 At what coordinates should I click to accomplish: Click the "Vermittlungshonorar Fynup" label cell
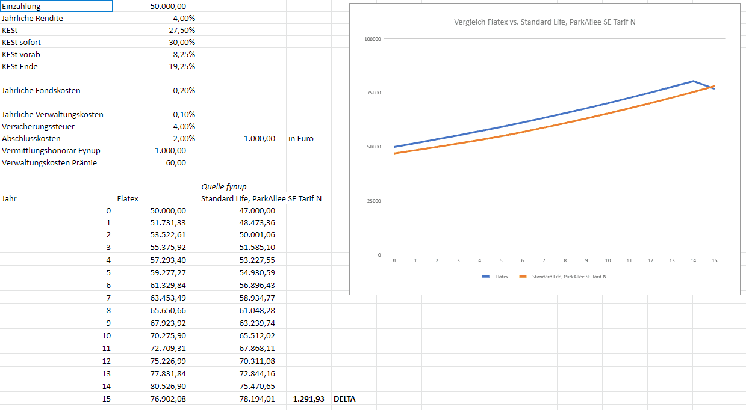(57, 150)
